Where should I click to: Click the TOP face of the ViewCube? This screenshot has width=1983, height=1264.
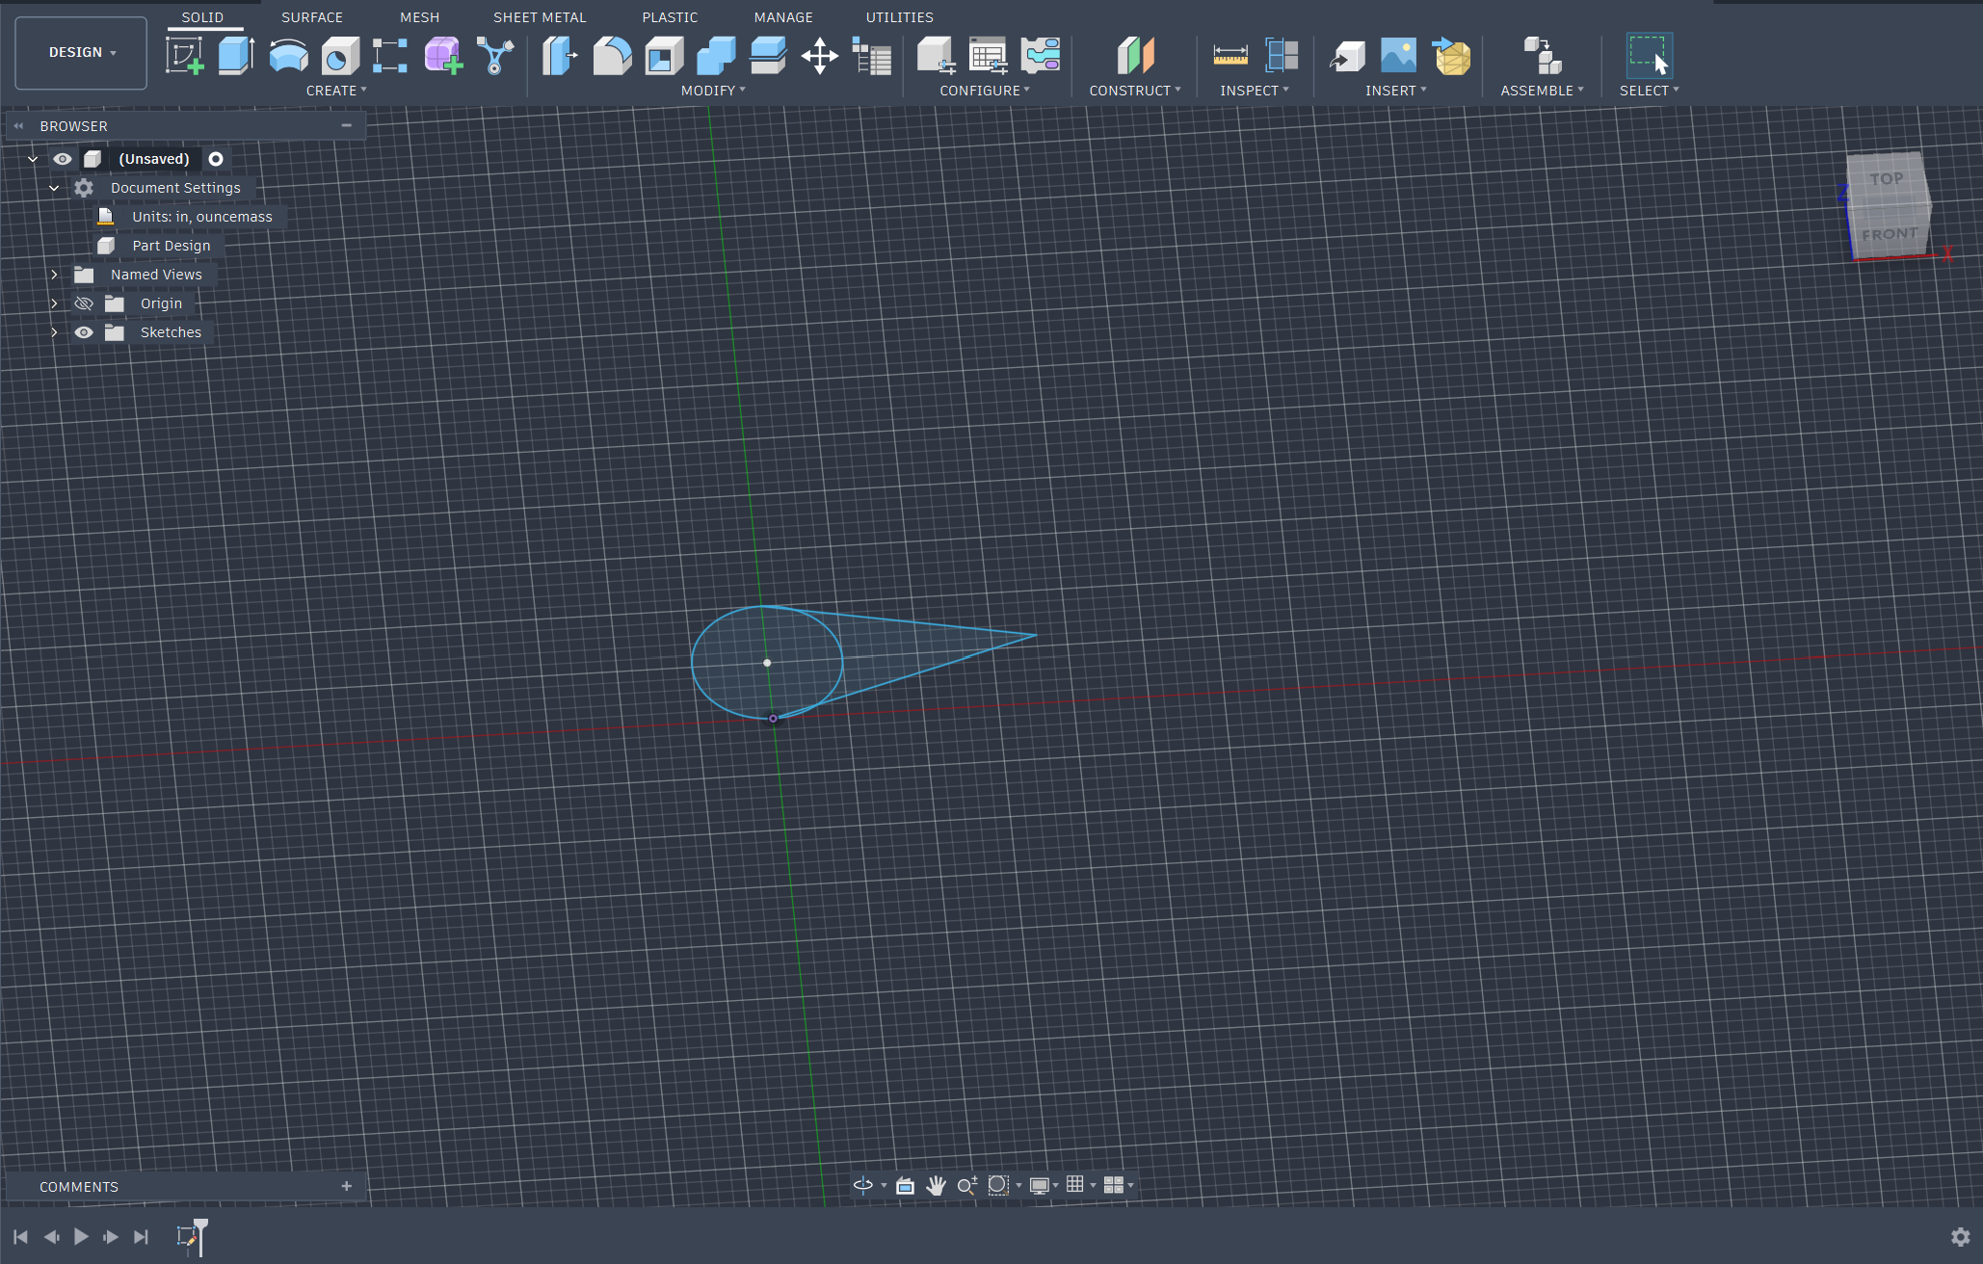(x=1887, y=179)
